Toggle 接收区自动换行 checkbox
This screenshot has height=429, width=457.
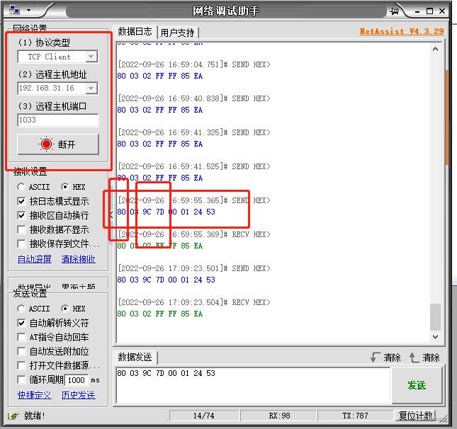21,215
